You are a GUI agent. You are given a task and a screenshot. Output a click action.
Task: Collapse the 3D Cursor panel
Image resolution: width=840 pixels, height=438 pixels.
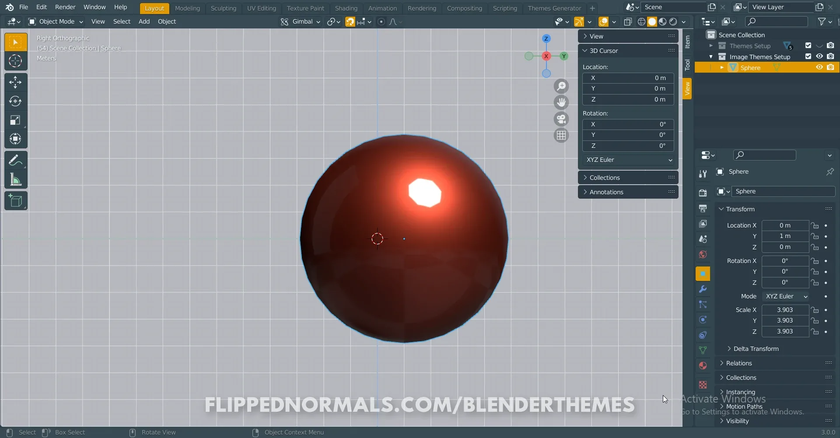coord(628,51)
